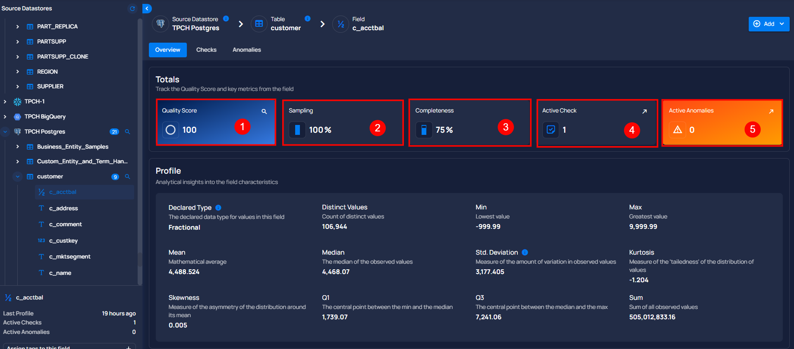The height and width of the screenshot is (349, 794).
Task: Switch to the Anomalies tab
Action: click(x=247, y=50)
